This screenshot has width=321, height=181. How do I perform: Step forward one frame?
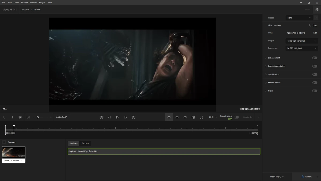[125, 117]
